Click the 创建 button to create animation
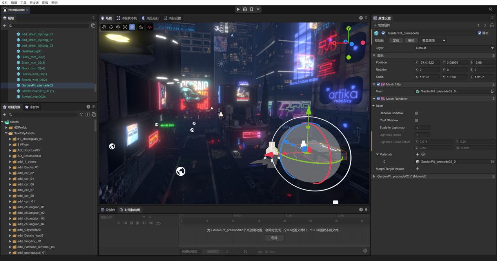 point(274,238)
